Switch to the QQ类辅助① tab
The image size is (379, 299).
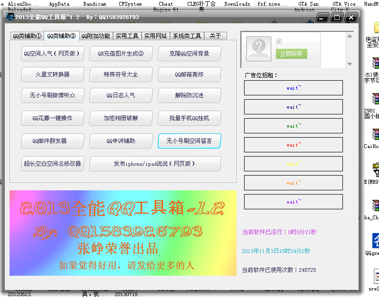click(28, 36)
